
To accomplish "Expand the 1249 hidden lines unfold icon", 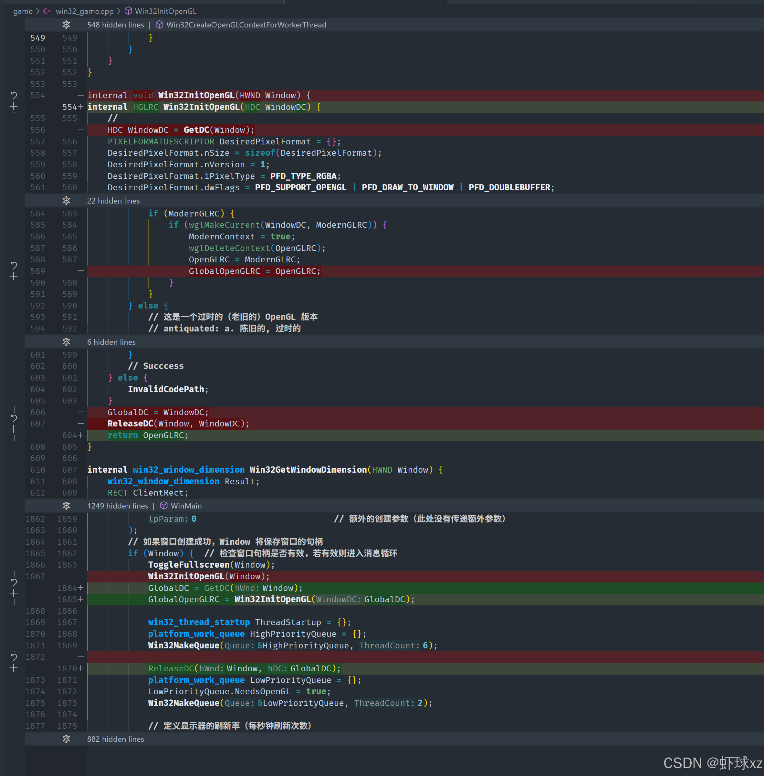I will click(66, 506).
